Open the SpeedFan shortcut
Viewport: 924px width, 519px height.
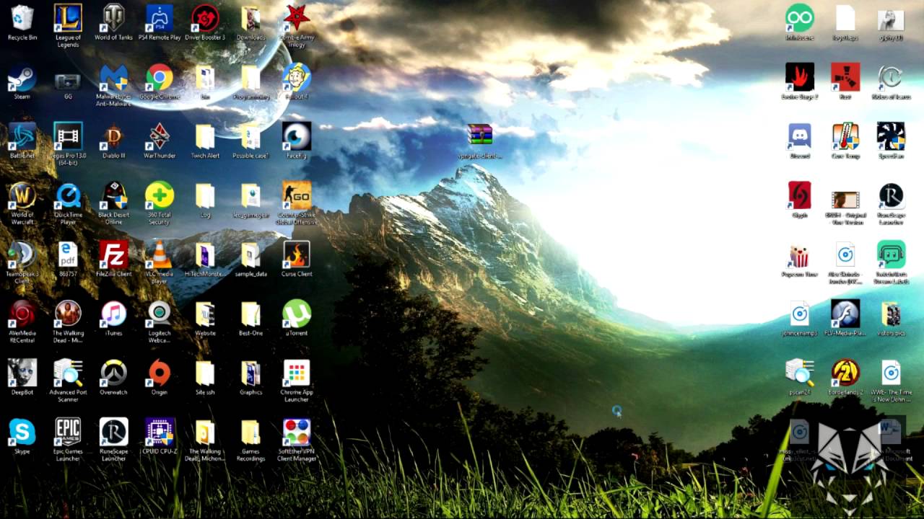[x=891, y=136]
